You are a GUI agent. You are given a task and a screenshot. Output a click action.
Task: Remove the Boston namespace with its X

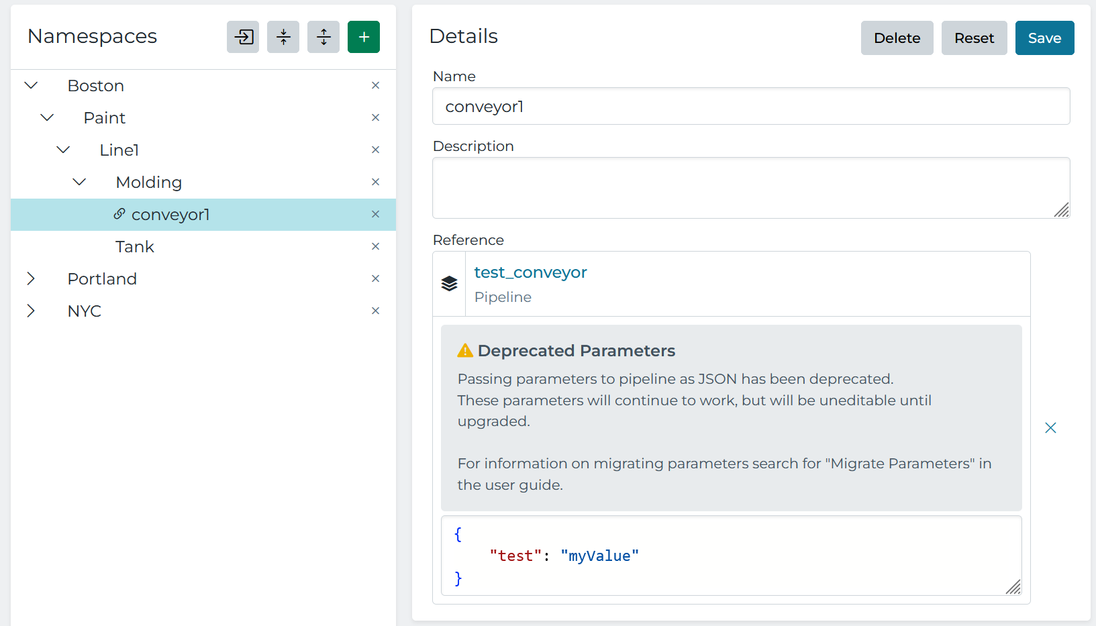376,85
